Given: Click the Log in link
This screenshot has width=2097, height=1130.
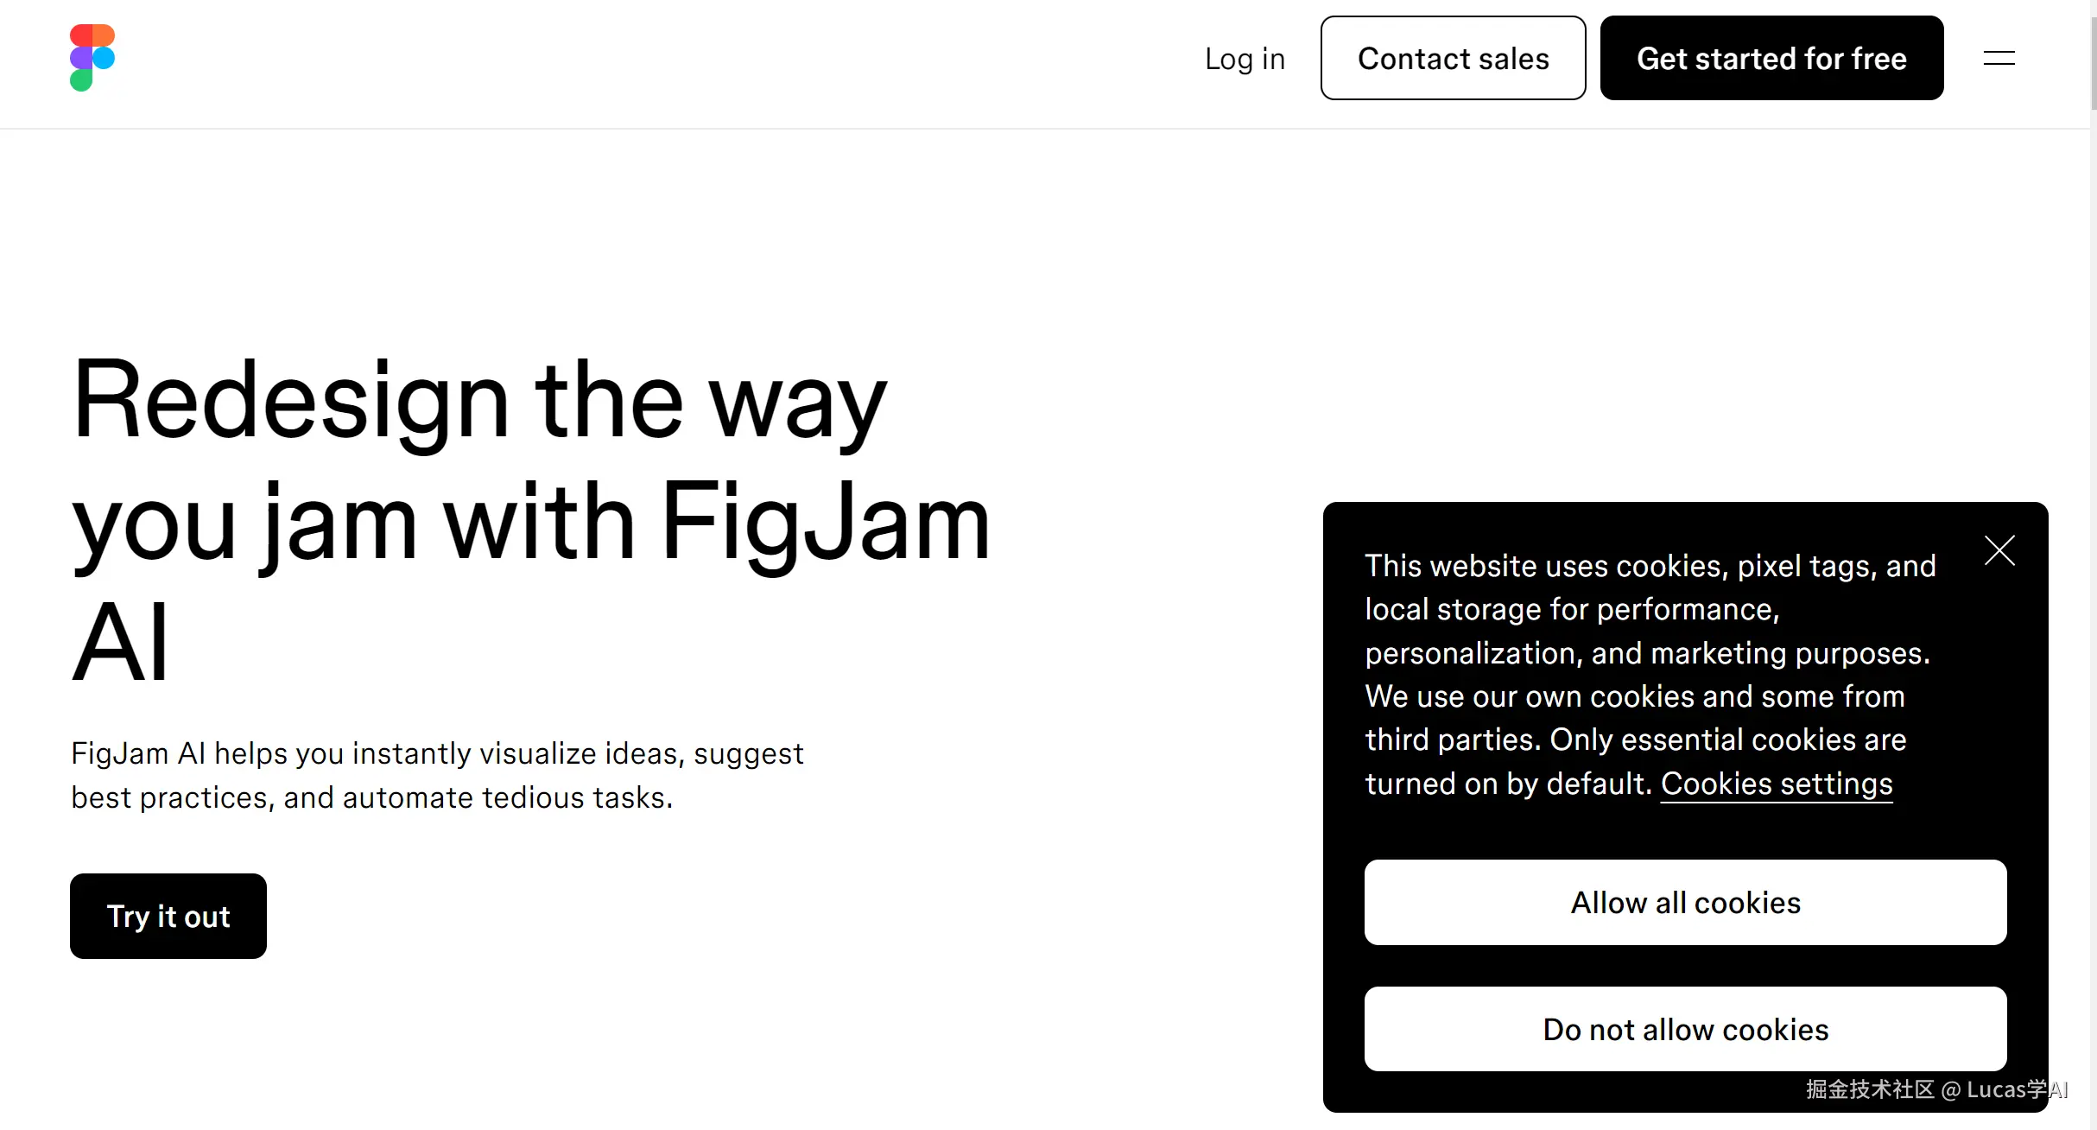Looking at the screenshot, I should point(1245,59).
